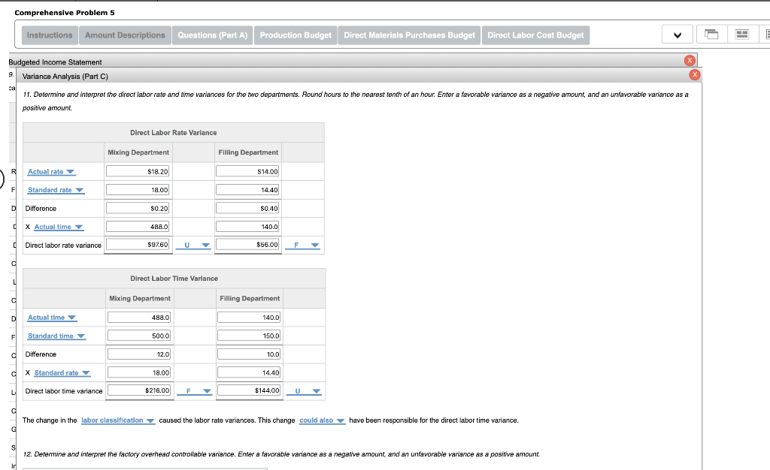This screenshot has width=770, height=470.
Task: Open the Questions (Part A) tab
Action: (212, 35)
